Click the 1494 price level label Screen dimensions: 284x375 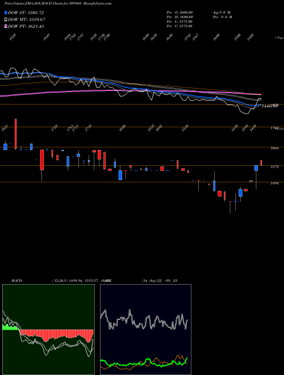274,184
